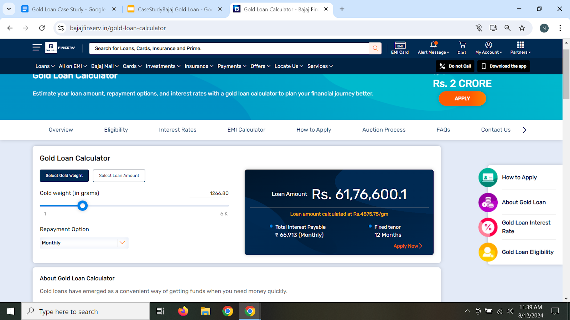Expand the Loans navigation menu

click(x=45, y=66)
